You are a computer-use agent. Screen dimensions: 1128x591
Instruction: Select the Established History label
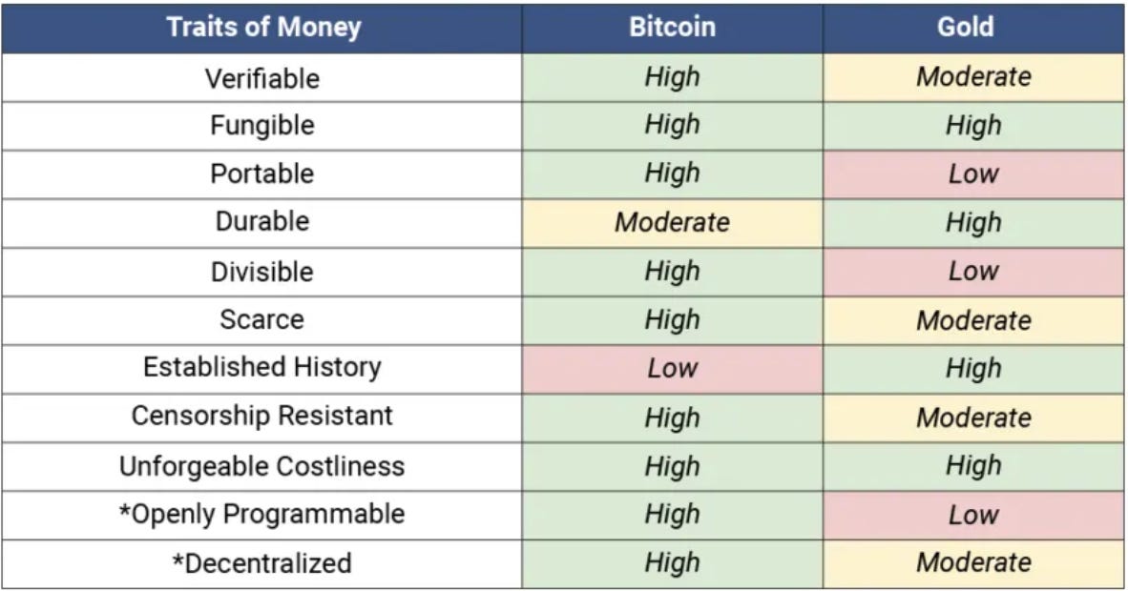[261, 369]
